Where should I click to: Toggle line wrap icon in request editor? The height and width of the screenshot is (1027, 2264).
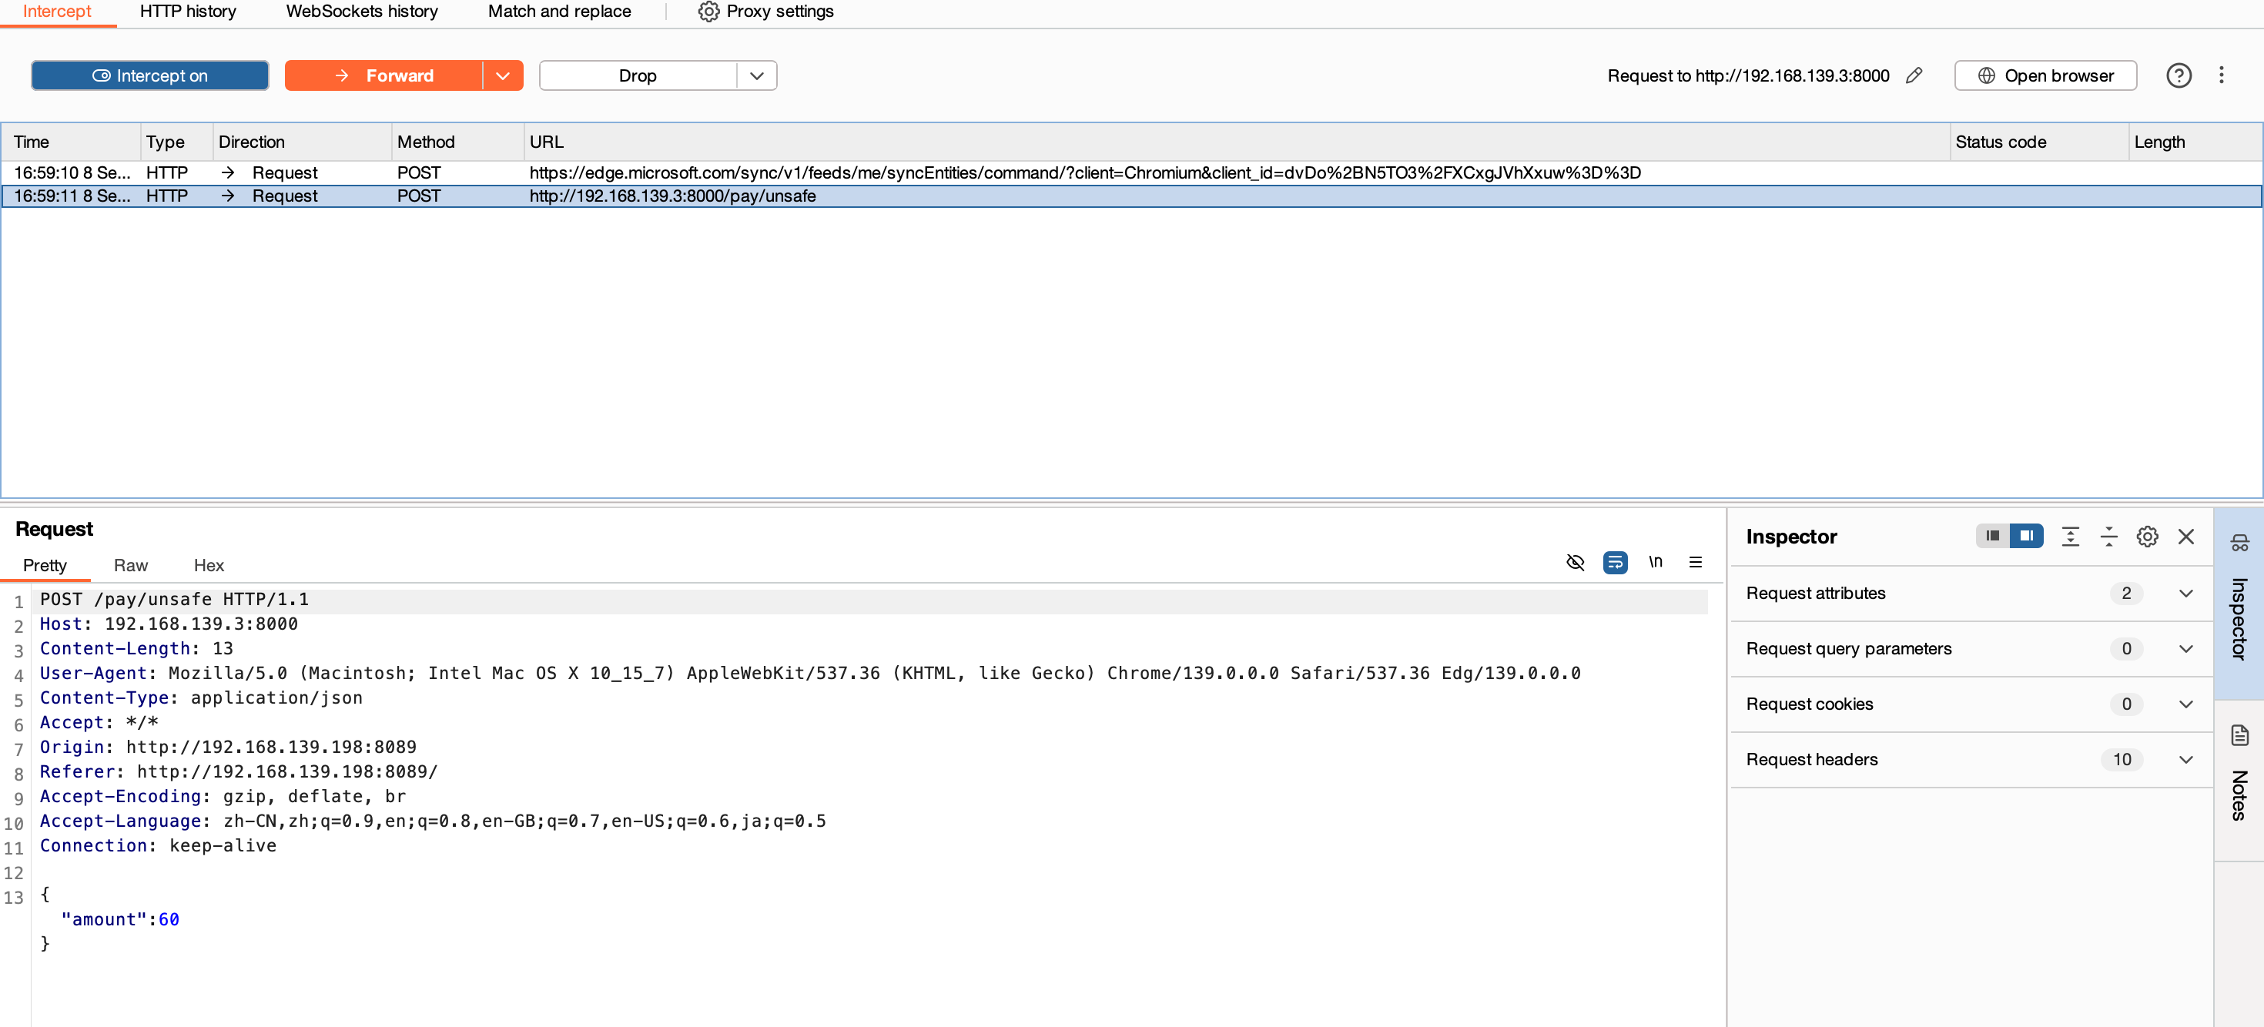pos(1615,562)
